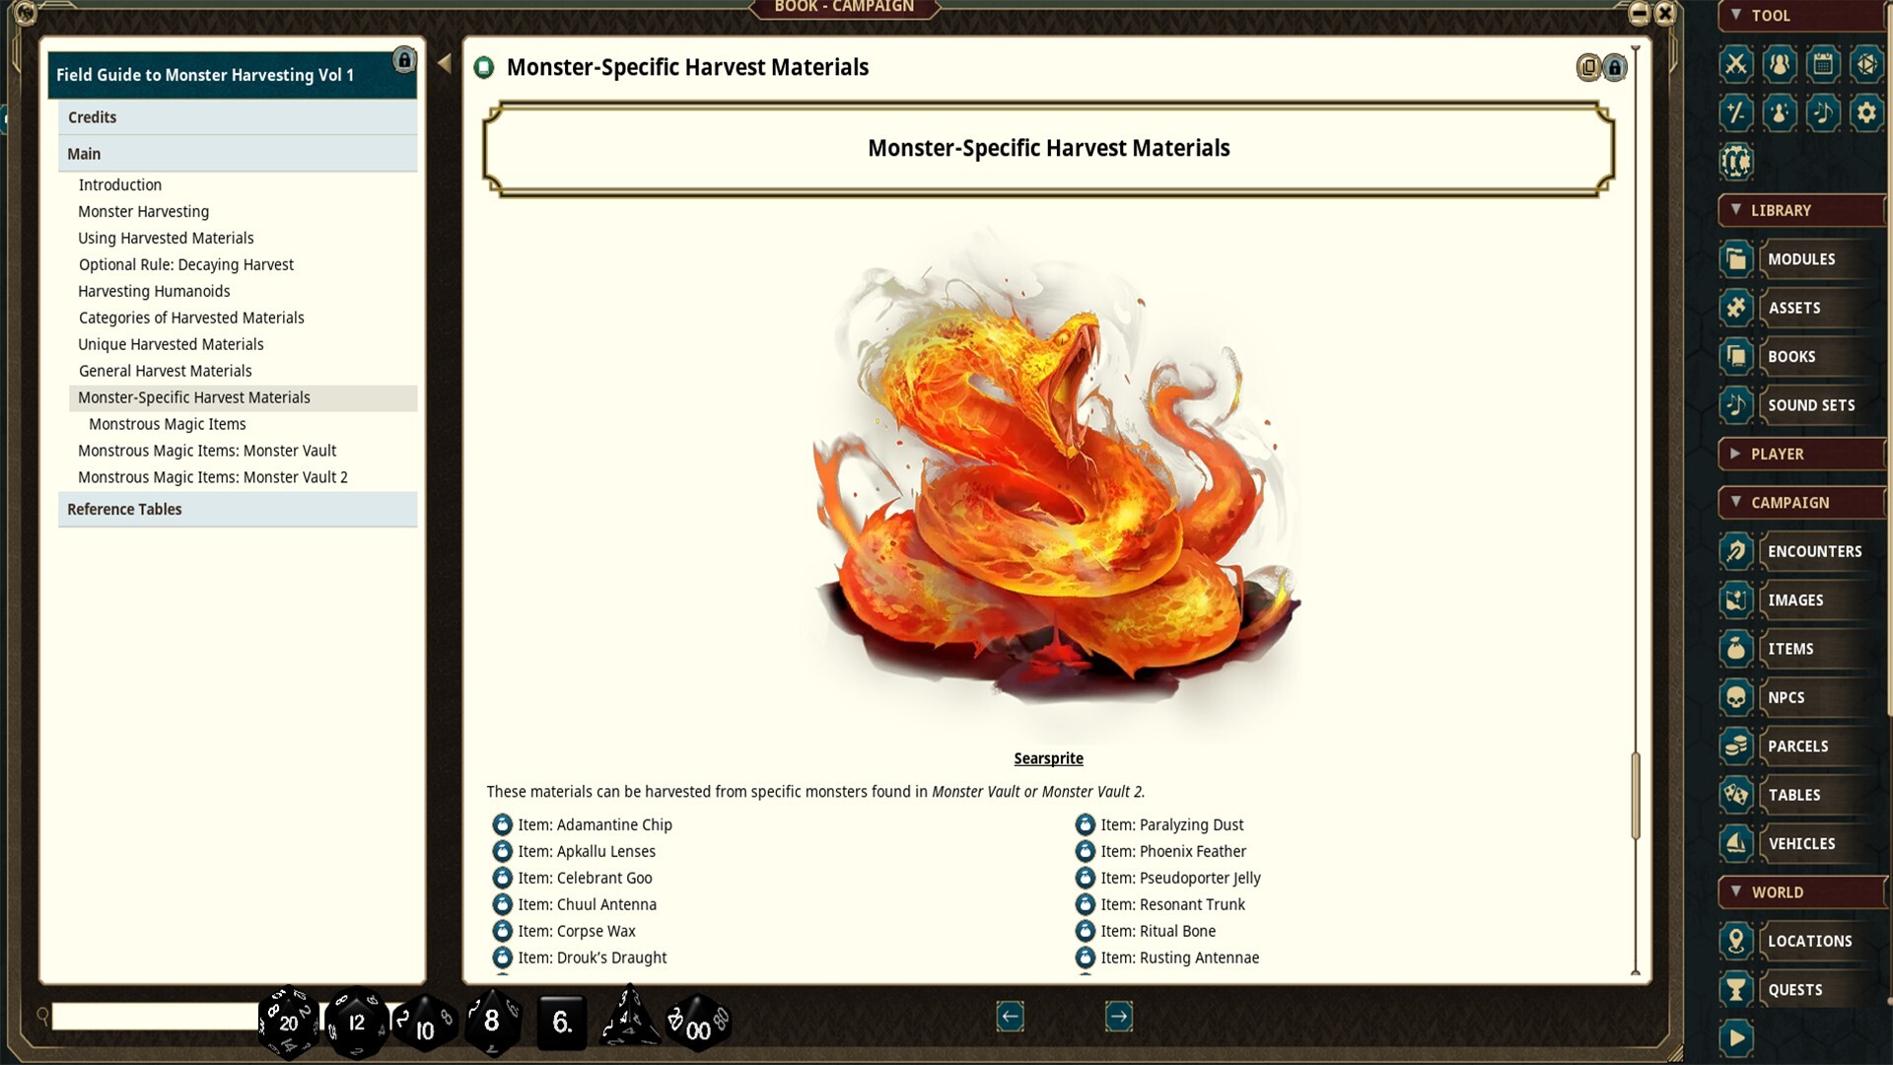Open the Combat Tracker tool

tap(1735, 64)
